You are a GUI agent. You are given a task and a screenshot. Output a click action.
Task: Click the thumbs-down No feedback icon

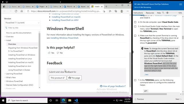pyautogui.click(x=58, y=53)
